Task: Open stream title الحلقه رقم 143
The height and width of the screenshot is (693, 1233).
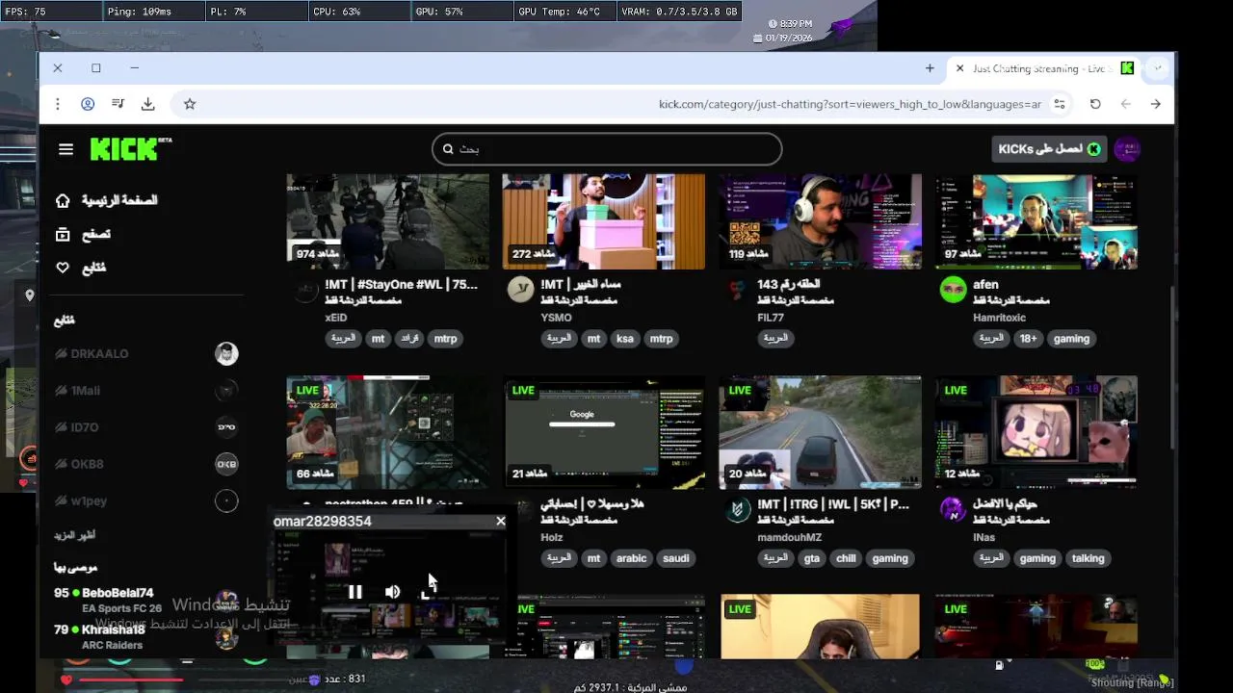Action: pyautogui.click(x=788, y=285)
